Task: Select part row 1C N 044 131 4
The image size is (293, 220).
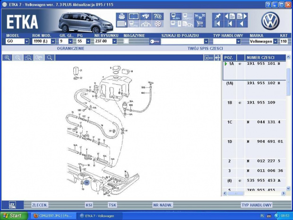Action: tap(254, 129)
